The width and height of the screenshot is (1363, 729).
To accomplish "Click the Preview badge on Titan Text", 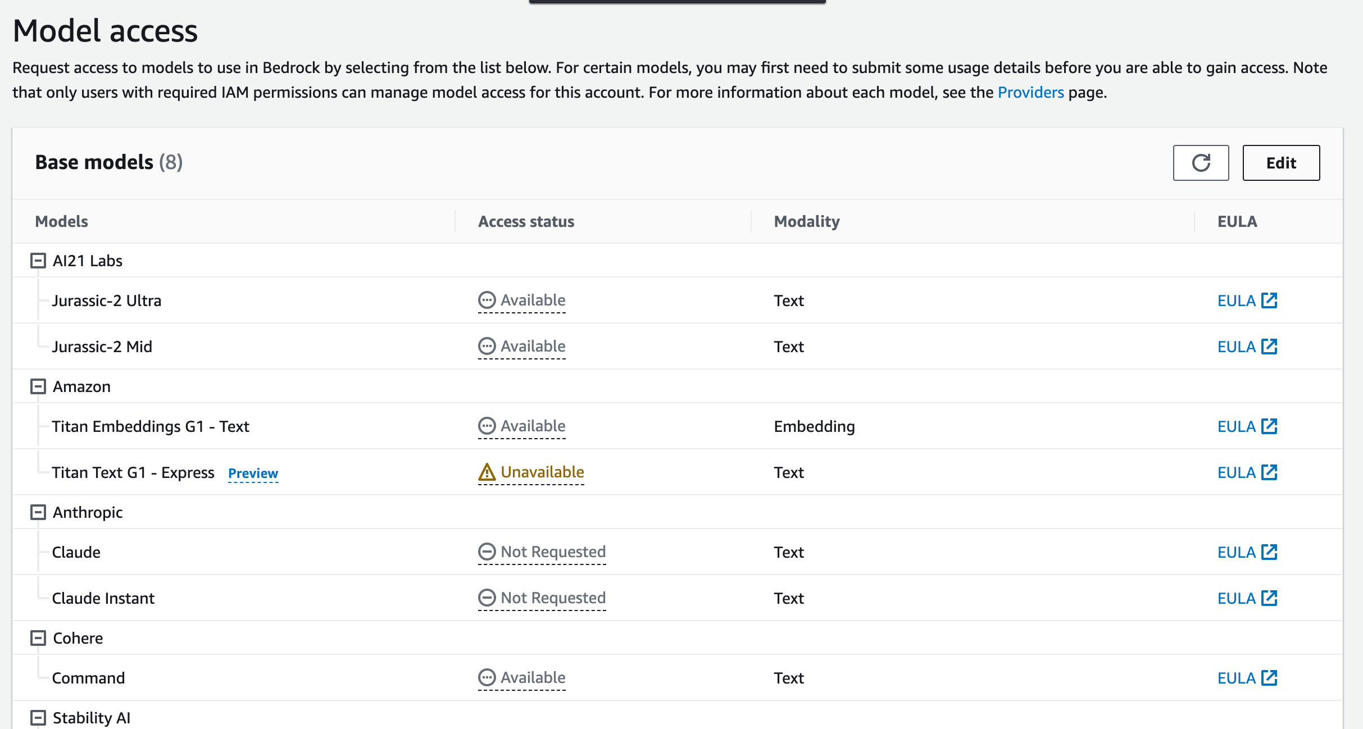I will (253, 473).
